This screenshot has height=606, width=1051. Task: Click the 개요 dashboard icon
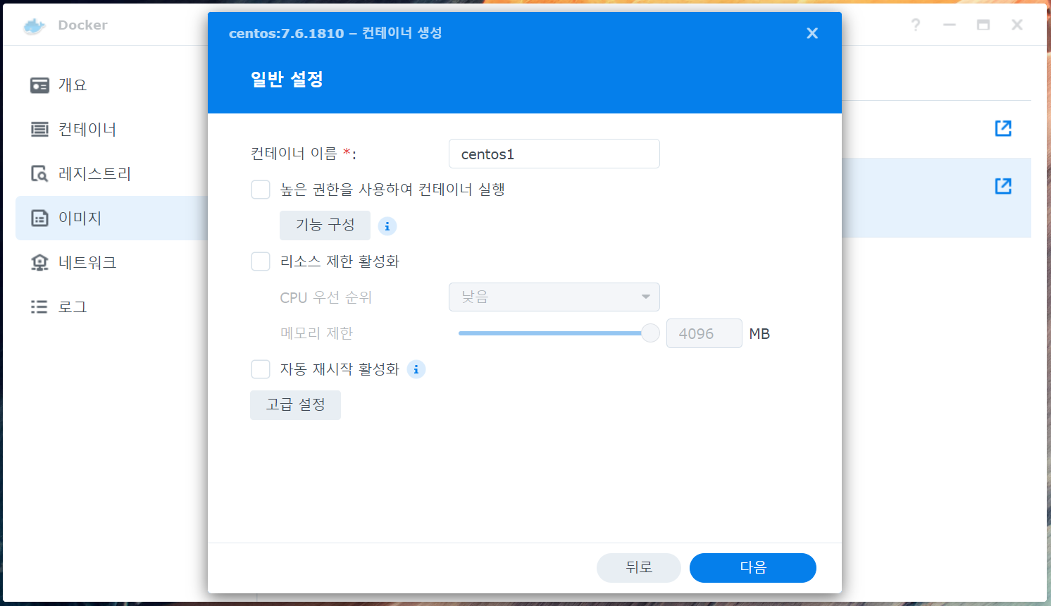39,85
